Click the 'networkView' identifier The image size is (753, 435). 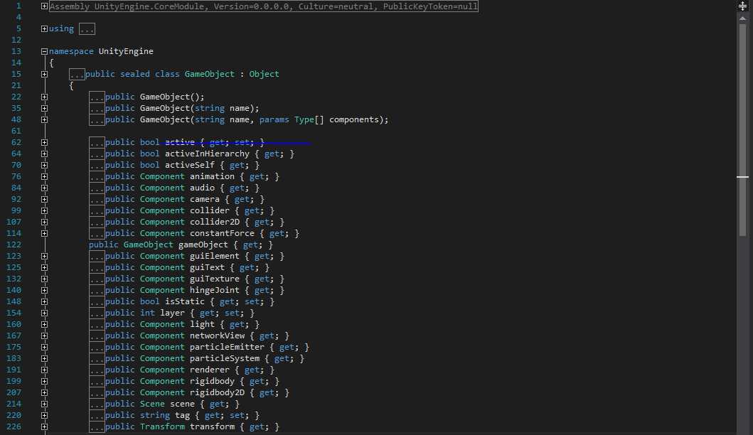(x=217, y=335)
